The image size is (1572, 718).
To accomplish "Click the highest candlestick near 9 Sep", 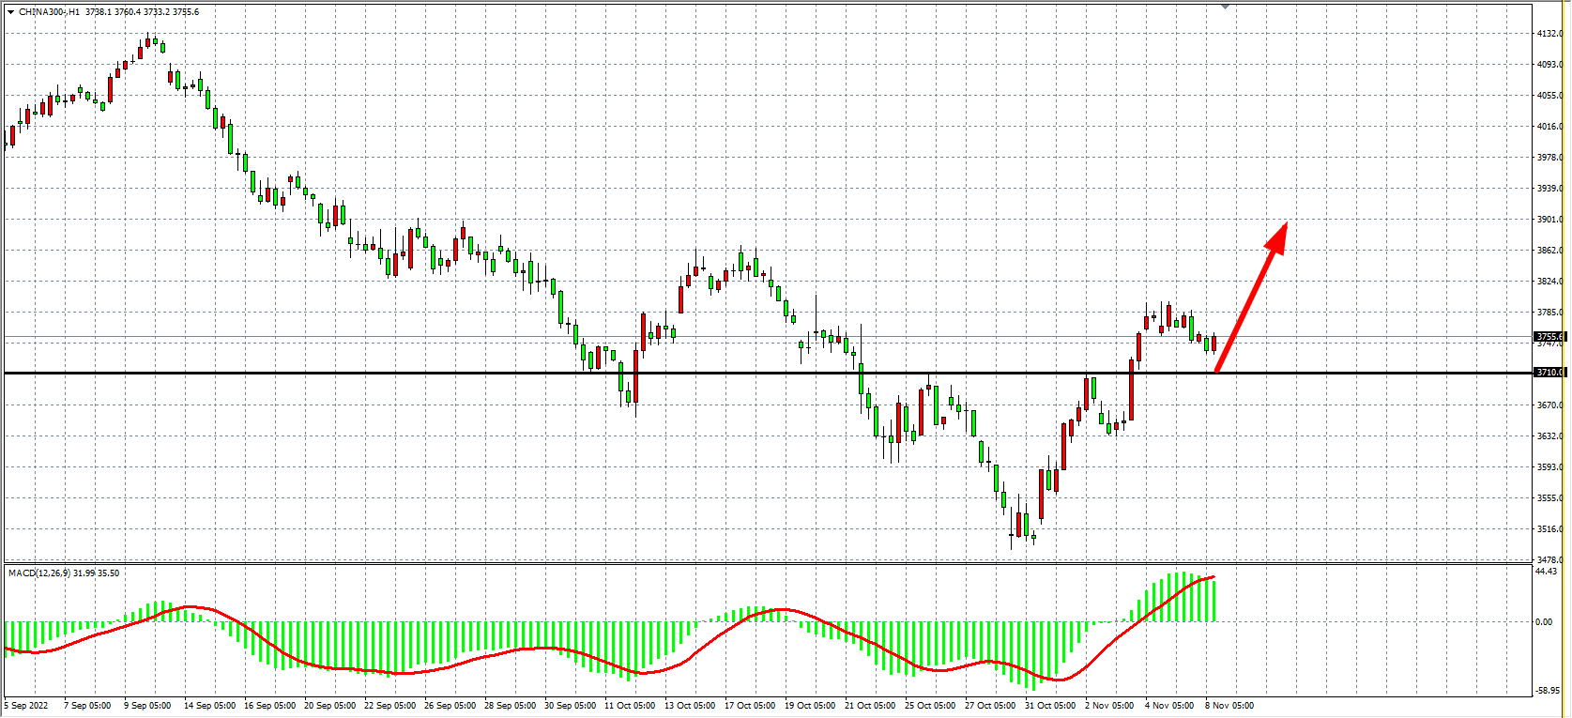I will (x=148, y=42).
